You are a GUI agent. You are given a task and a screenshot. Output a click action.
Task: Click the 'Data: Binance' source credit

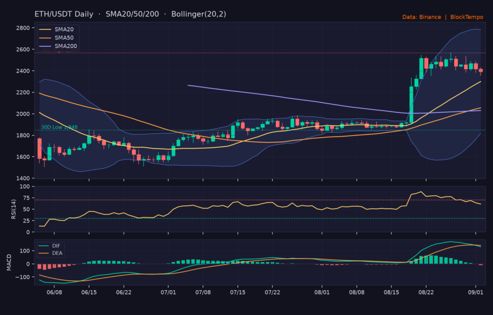click(422, 17)
